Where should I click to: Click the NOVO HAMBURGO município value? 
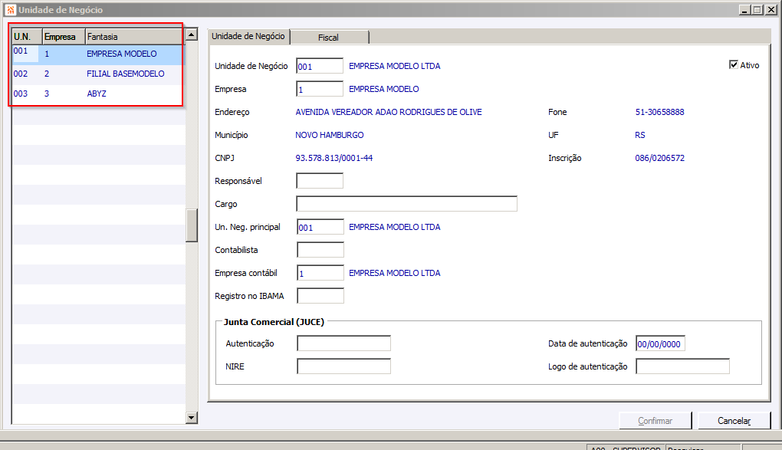(329, 135)
